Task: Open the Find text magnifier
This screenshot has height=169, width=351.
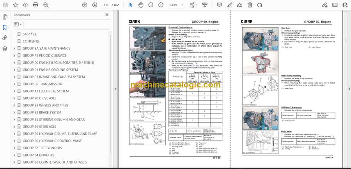Action: [x=46, y=5]
